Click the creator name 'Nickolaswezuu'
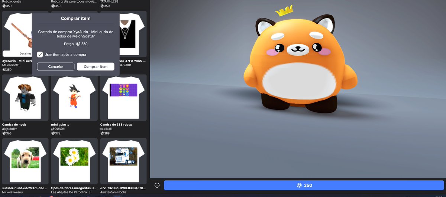 click(x=13, y=192)
